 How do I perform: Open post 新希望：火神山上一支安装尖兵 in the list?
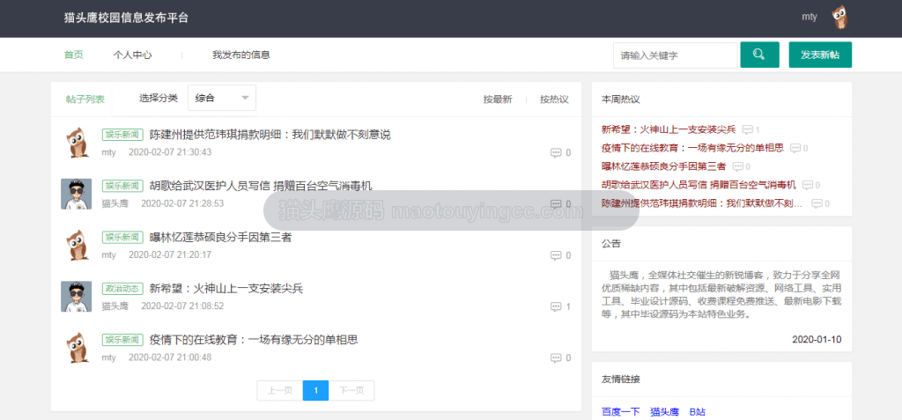(x=226, y=288)
